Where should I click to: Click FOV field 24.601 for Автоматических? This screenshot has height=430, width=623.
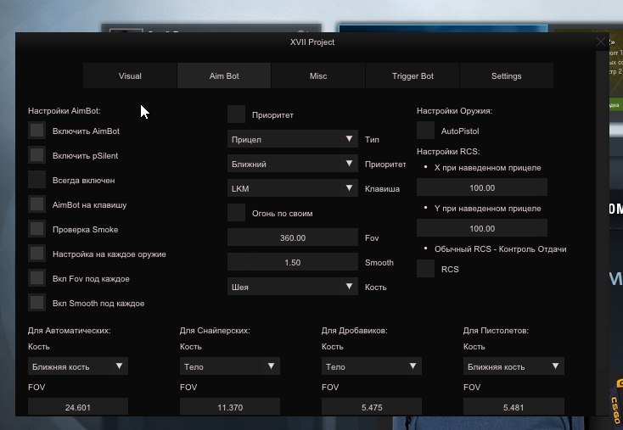(x=78, y=407)
